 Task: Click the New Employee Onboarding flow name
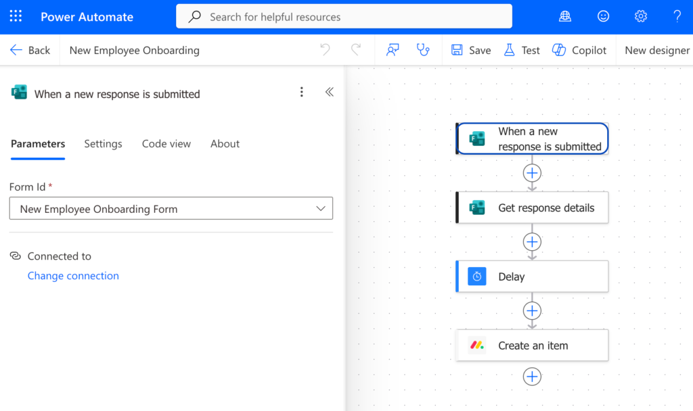pos(135,50)
